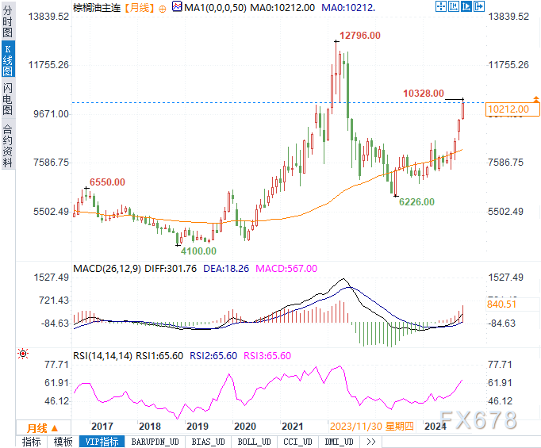Click the MACD(26,12,9) indicator title
Image resolution: width=541 pixels, height=448 pixels.
107,269
